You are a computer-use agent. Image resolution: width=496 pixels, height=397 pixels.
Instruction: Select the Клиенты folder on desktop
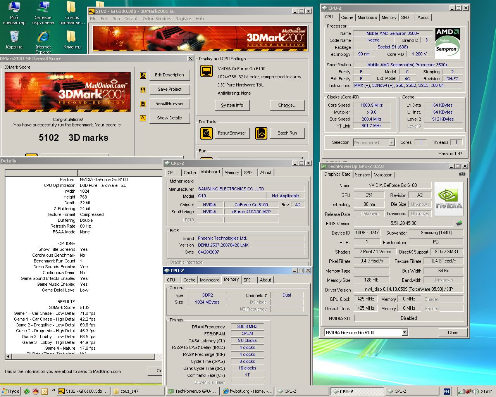tap(72, 40)
